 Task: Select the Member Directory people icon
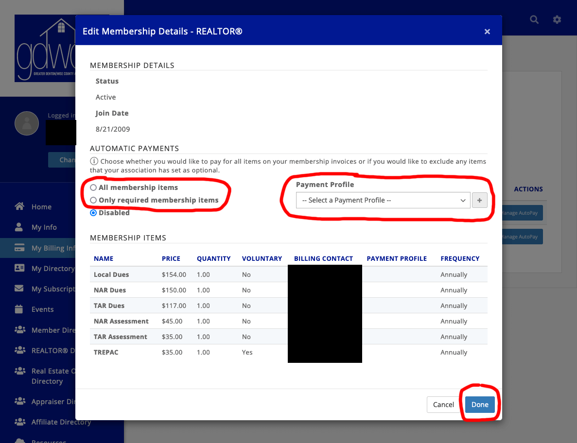pos(20,330)
